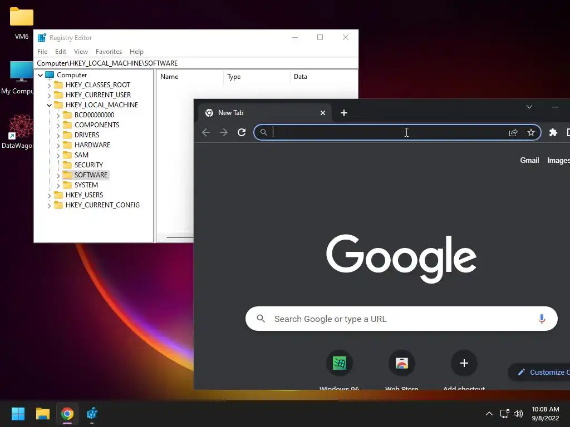Expand the SYSTEM key

click(58, 185)
